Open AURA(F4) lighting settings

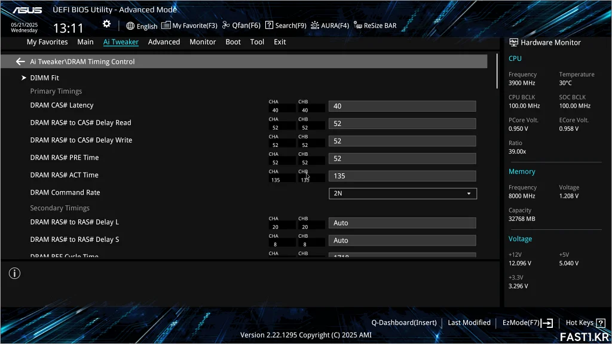[330, 25]
